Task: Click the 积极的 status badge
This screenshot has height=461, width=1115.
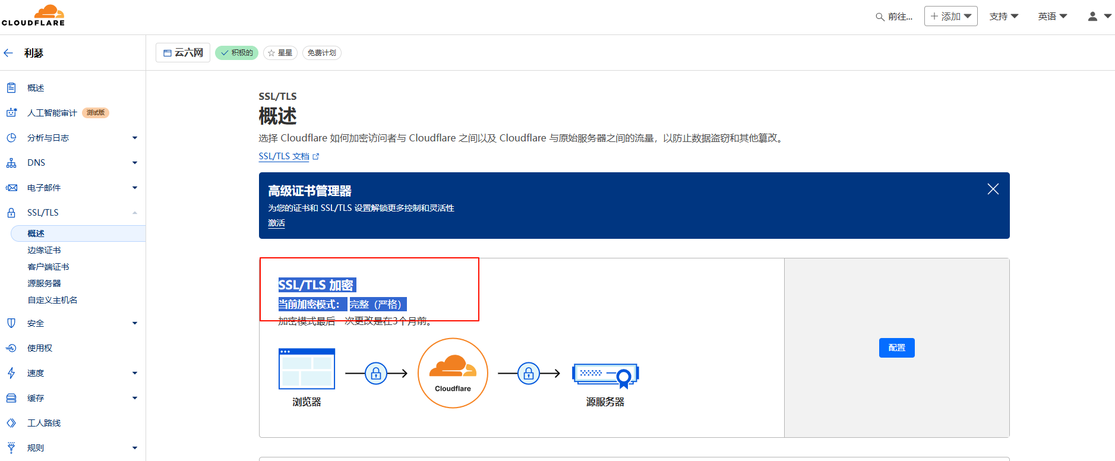Action: (x=236, y=53)
